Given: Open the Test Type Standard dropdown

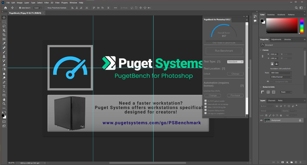Looking at the screenshot, I should (235, 62).
